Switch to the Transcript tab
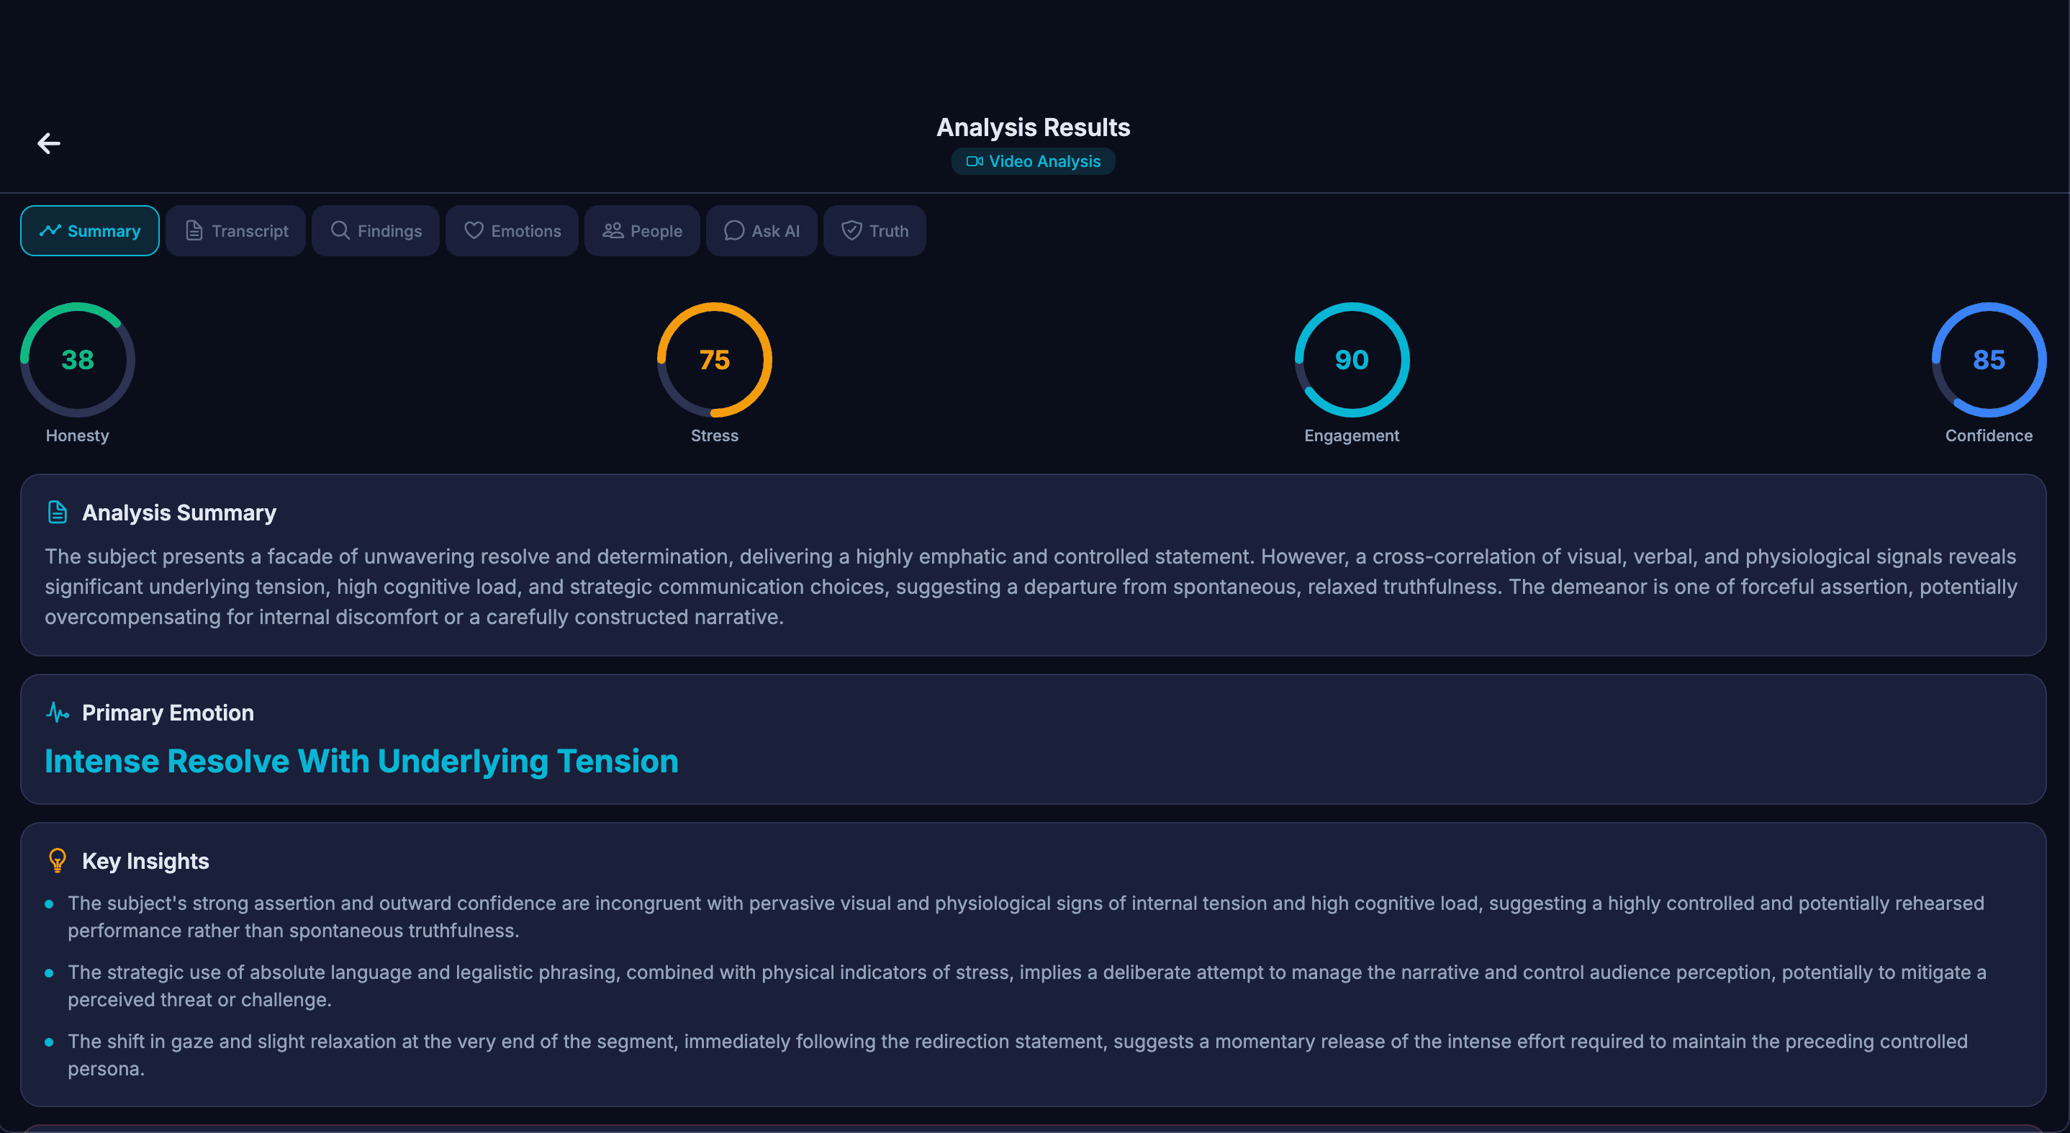2070x1133 pixels. [x=235, y=230]
